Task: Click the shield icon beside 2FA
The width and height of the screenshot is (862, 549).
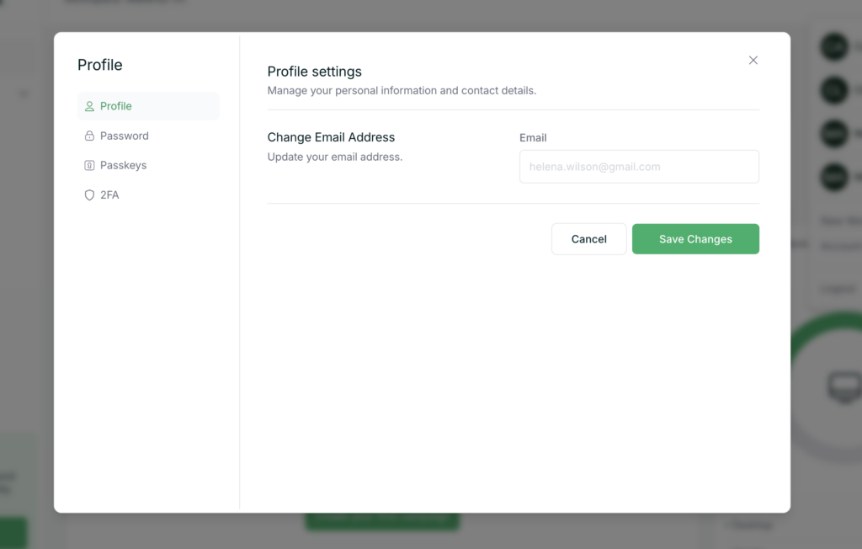Action: [x=89, y=195]
